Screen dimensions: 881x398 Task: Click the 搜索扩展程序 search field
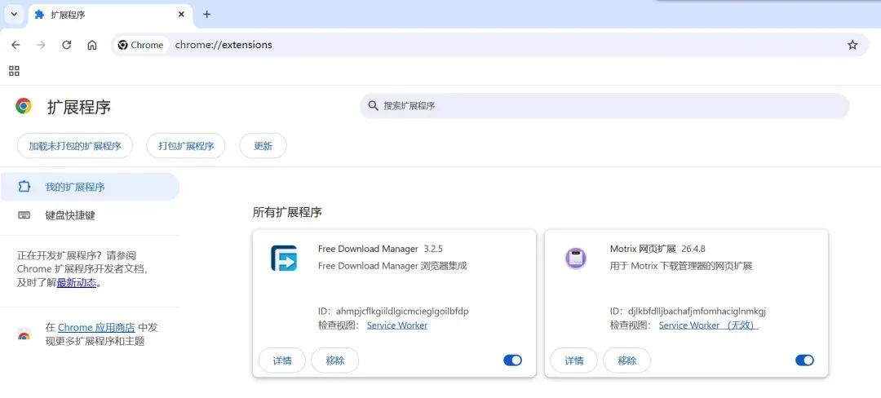click(x=604, y=105)
